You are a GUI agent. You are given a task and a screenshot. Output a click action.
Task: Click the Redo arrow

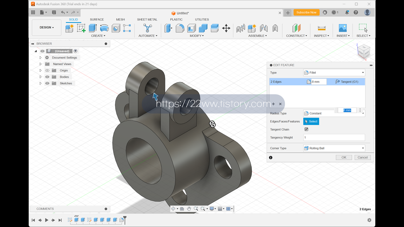pyautogui.click(x=73, y=12)
